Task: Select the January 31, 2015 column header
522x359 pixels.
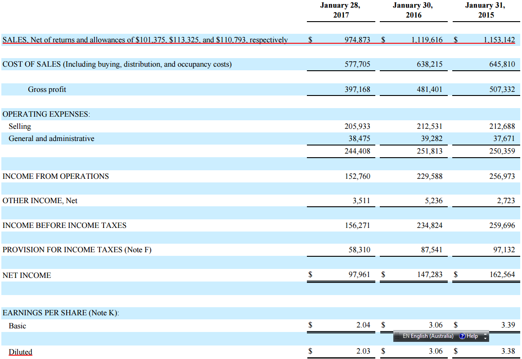Action: (x=486, y=10)
